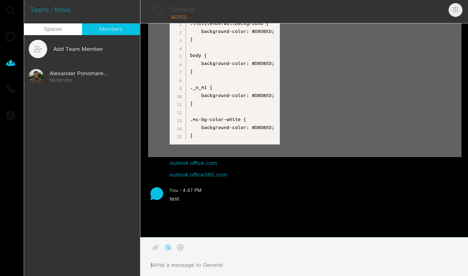Screen dimensions: 468x276
Task: Click the attachment paperclip icon
Action: (155, 247)
